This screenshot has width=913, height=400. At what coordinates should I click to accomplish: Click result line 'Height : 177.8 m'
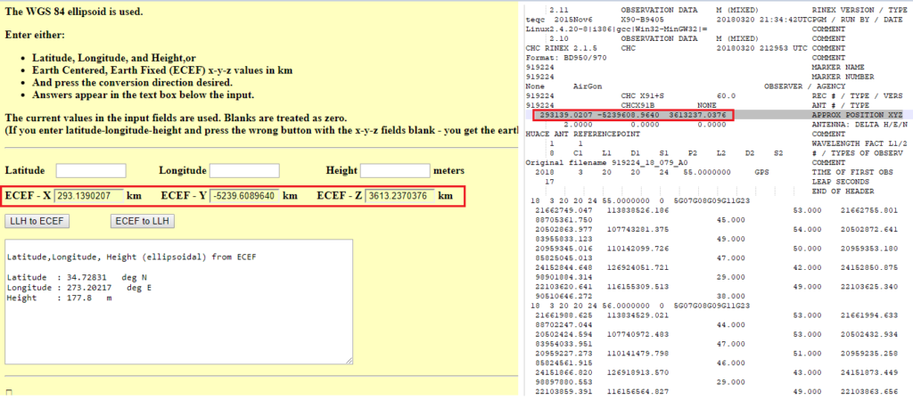point(60,298)
